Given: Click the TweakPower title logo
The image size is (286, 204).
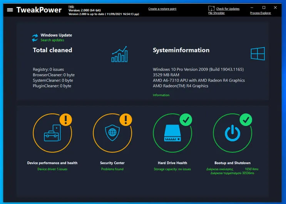Looking at the screenshot, I should 39,10.
